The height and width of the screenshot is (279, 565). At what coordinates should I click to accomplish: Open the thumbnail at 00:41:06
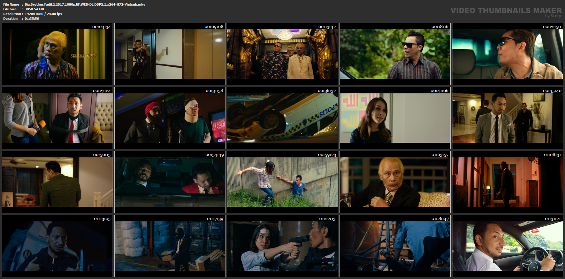[x=395, y=118]
